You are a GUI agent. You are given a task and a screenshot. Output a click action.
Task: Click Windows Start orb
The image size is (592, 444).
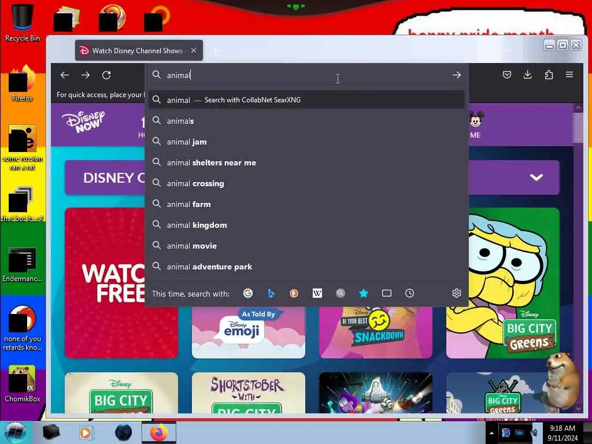[16, 432]
